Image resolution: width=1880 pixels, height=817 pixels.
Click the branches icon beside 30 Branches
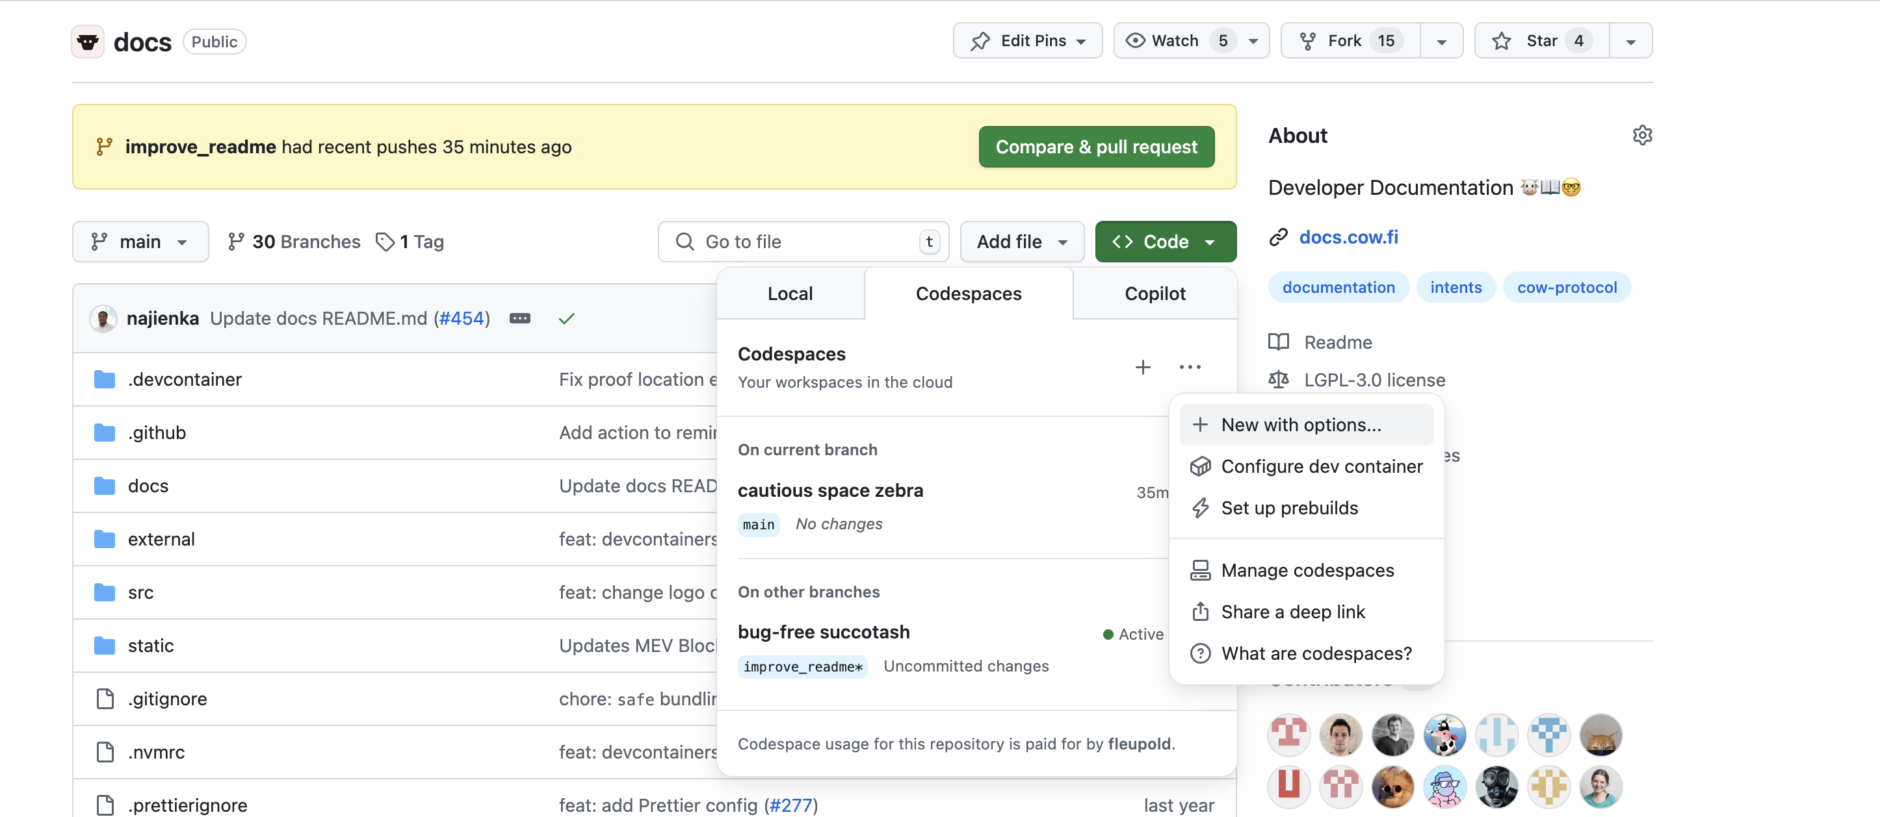236,242
